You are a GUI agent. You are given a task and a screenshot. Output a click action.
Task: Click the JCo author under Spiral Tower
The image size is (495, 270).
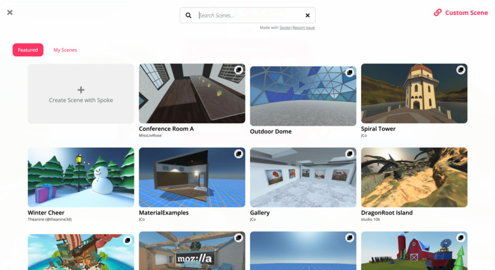tap(364, 136)
